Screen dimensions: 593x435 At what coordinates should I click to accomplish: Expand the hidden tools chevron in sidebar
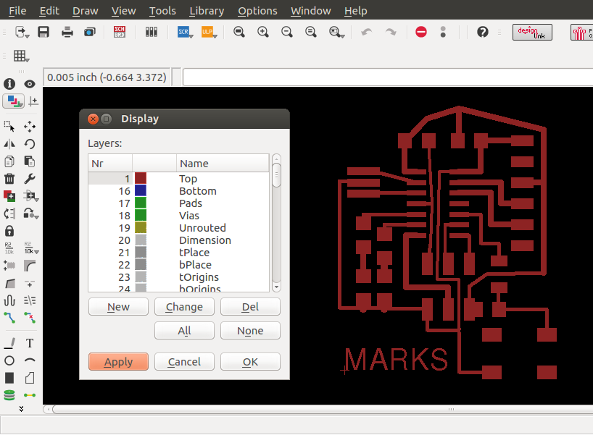tap(21, 409)
